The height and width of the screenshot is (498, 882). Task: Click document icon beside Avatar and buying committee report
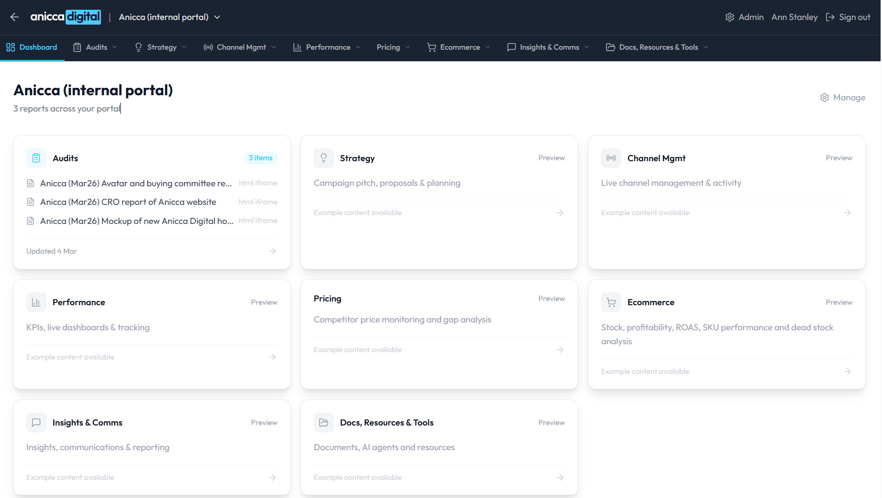[x=31, y=183]
